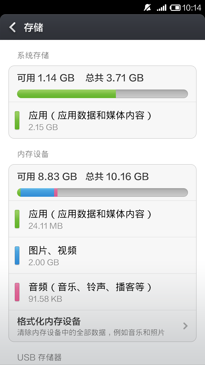Open apps entry showing 2.15 GB

102,120
